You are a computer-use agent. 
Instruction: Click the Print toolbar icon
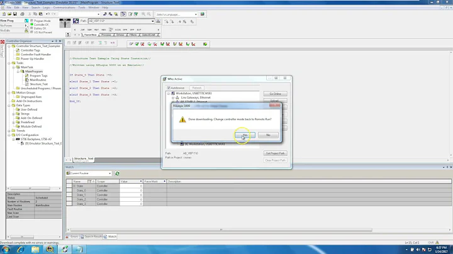click(x=22, y=14)
